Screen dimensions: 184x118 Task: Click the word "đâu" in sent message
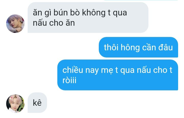tap(166, 47)
